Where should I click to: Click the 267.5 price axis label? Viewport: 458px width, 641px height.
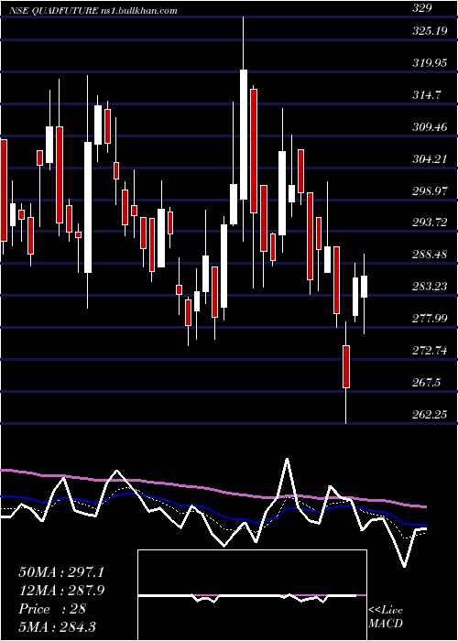[x=427, y=383]
